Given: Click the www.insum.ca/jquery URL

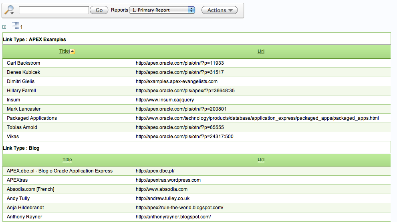Looking at the screenshot, I should (165, 100).
